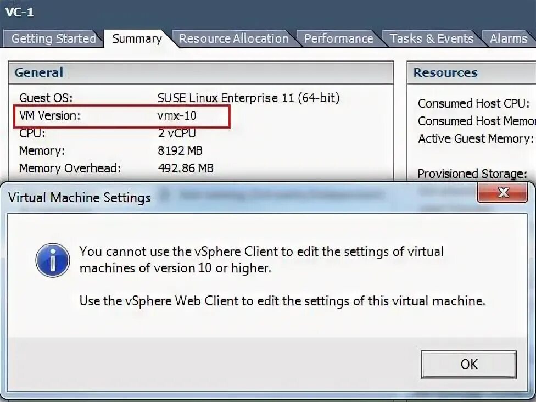This screenshot has height=402, width=536.
Task: Select the Consumed Host CPU label
Action: pyautogui.click(x=473, y=103)
